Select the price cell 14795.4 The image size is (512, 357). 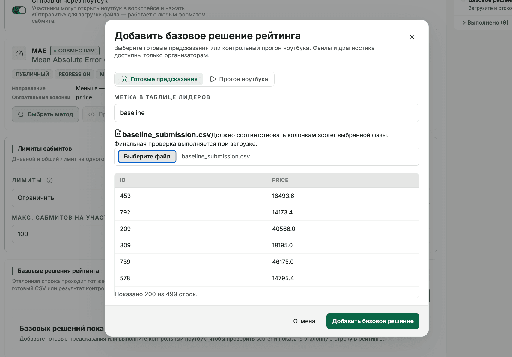coord(283,278)
